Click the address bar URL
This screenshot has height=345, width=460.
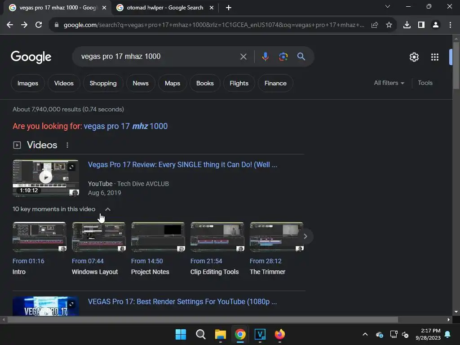pyautogui.click(x=214, y=25)
